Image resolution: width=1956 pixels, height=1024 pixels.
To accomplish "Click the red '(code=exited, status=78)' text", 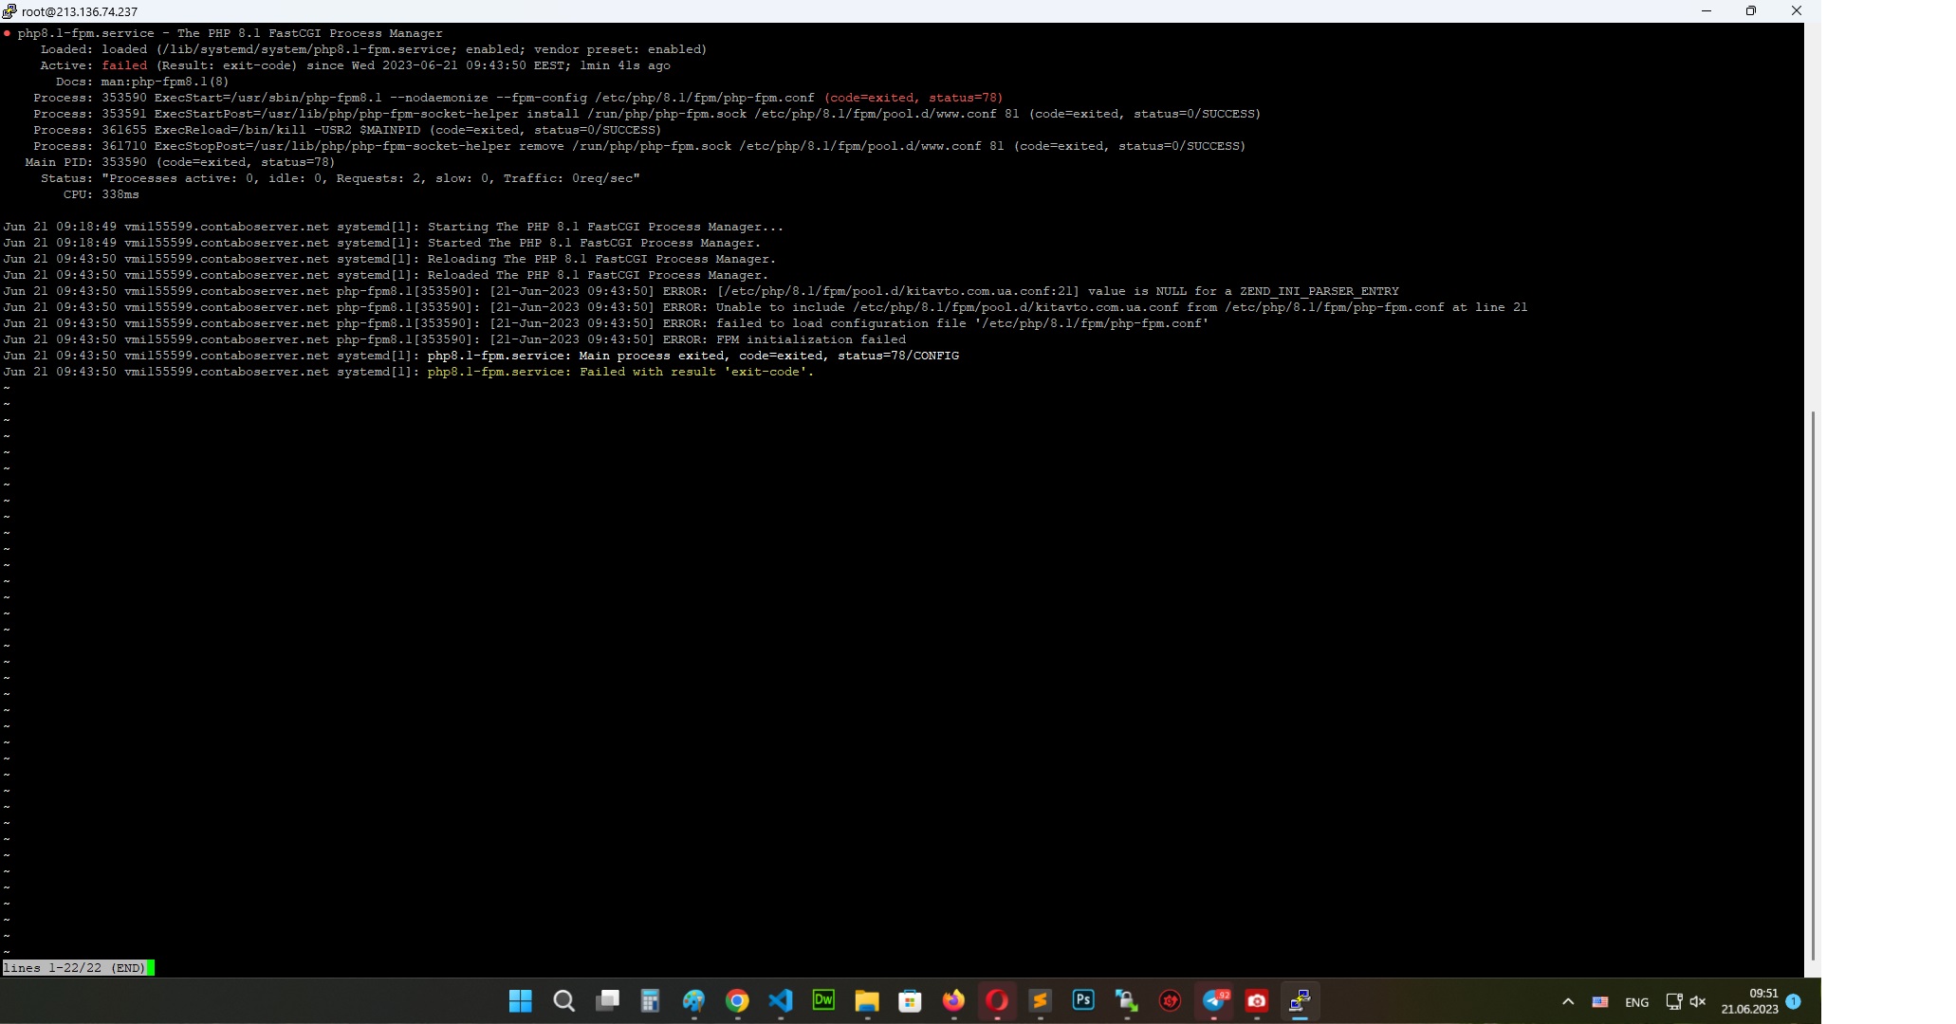I will tap(913, 98).
